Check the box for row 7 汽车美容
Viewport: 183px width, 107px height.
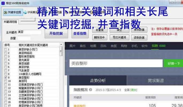(6, 70)
